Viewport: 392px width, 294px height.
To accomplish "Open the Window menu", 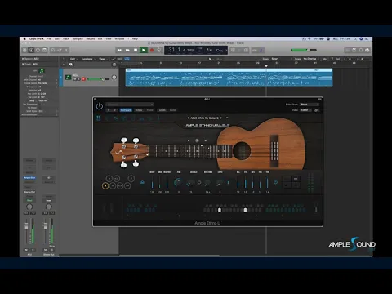I will click(119, 39).
